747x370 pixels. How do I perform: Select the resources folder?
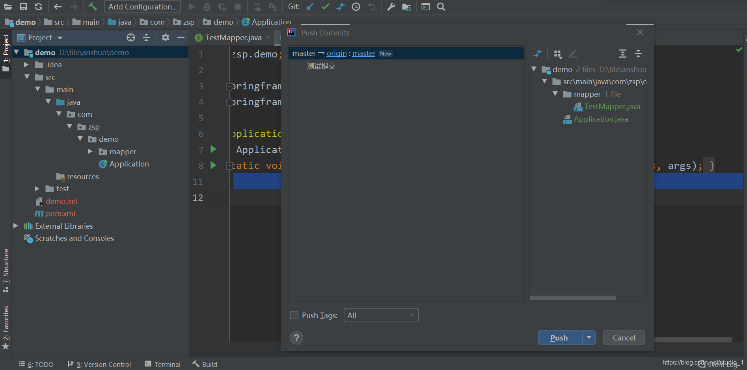coord(83,176)
